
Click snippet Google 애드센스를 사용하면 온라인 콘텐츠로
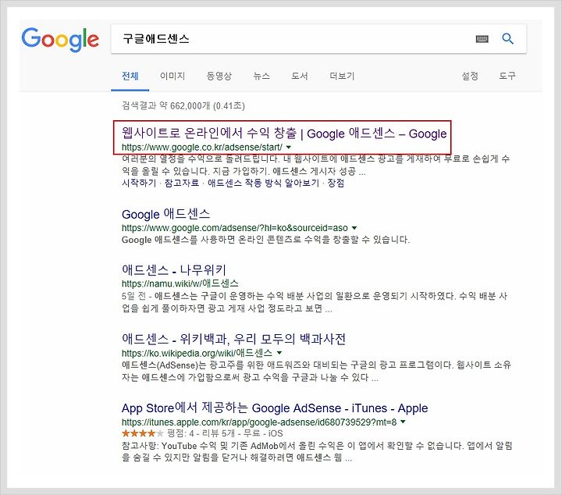[265, 240]
